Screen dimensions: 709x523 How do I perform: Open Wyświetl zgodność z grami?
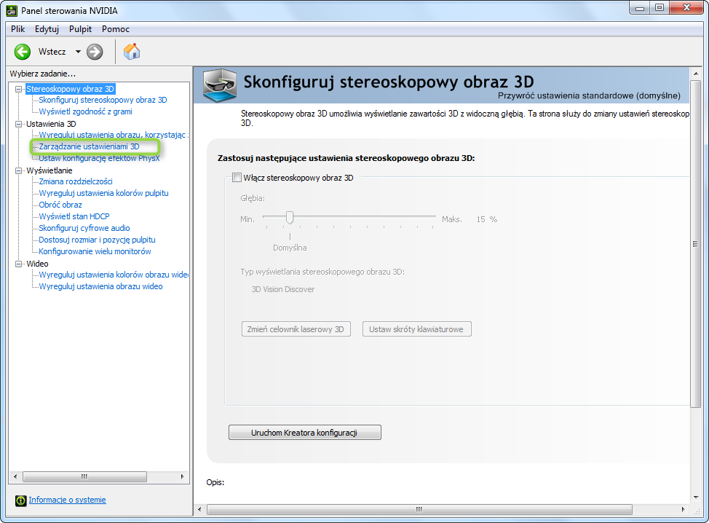85,111
